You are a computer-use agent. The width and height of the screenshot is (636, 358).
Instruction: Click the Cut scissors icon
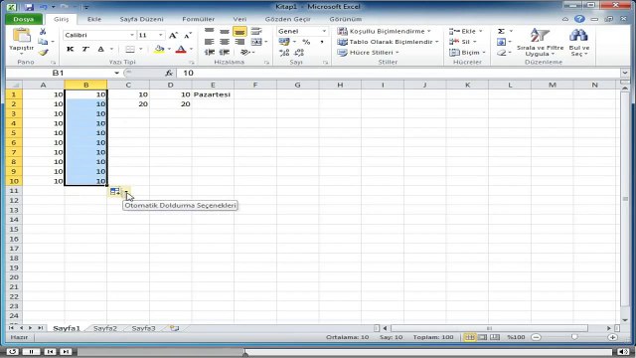(x=43, y=32)
